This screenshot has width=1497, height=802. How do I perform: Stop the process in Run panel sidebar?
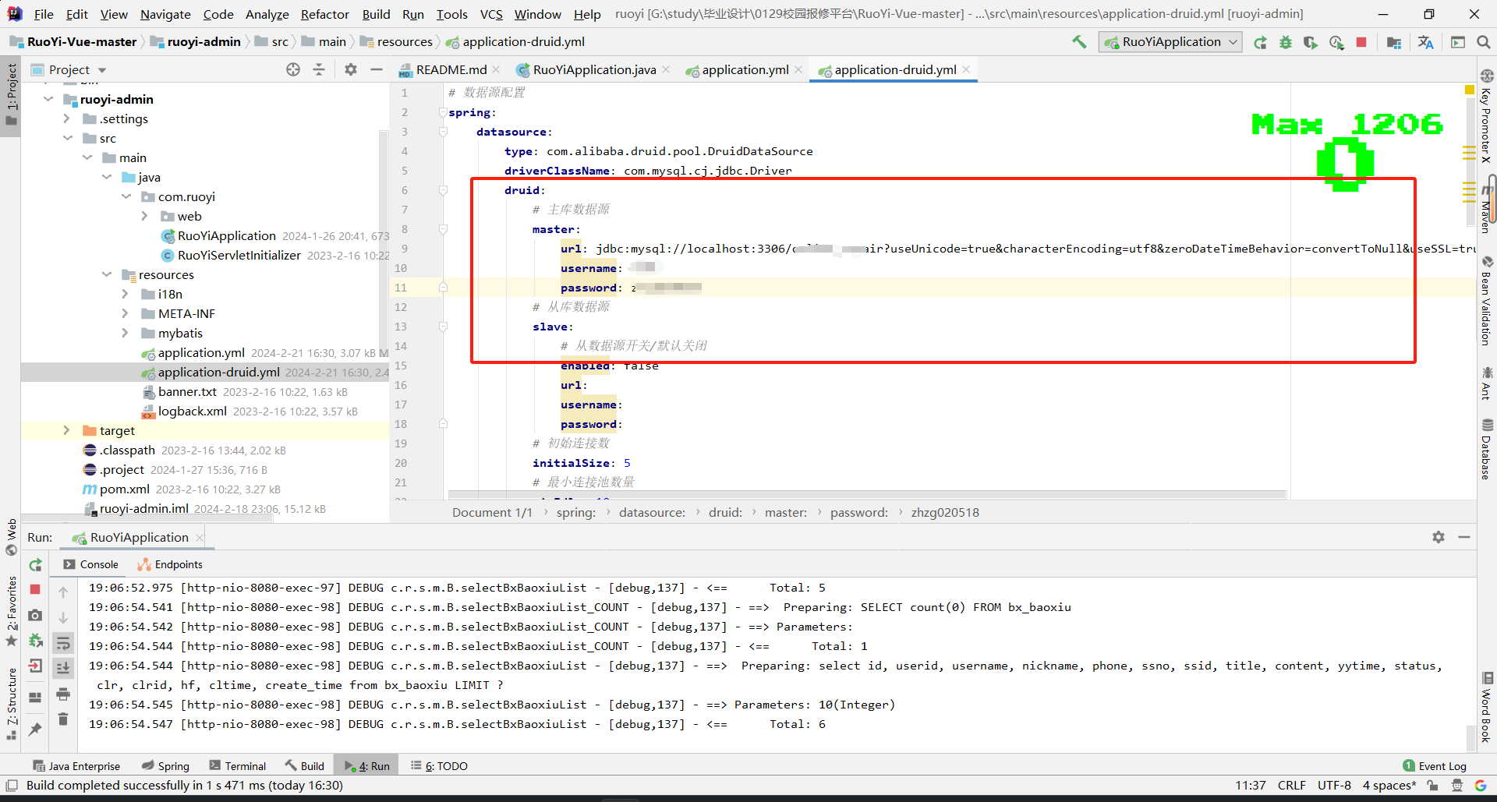35,590
